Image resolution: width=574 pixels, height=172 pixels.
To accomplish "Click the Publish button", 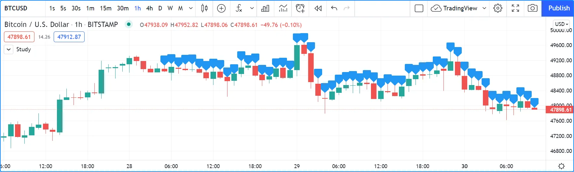I will (x=559, y=8).
